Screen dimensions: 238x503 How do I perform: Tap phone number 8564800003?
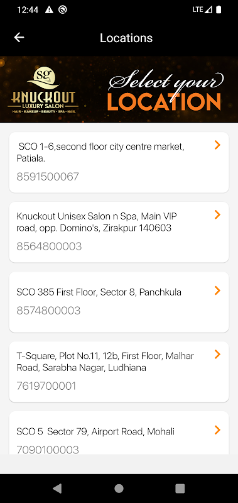[49, 246]
